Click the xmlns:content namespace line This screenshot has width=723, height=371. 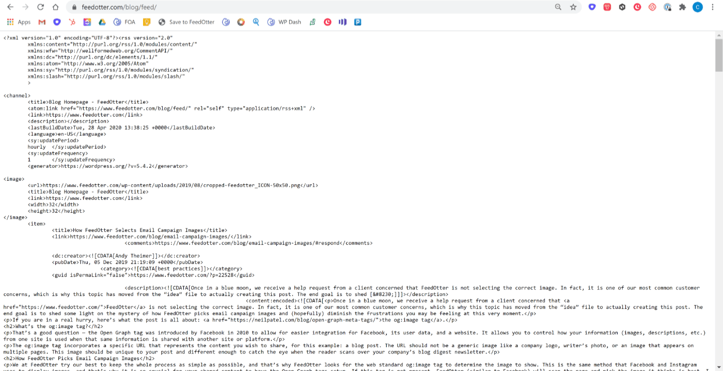(112, 44)
